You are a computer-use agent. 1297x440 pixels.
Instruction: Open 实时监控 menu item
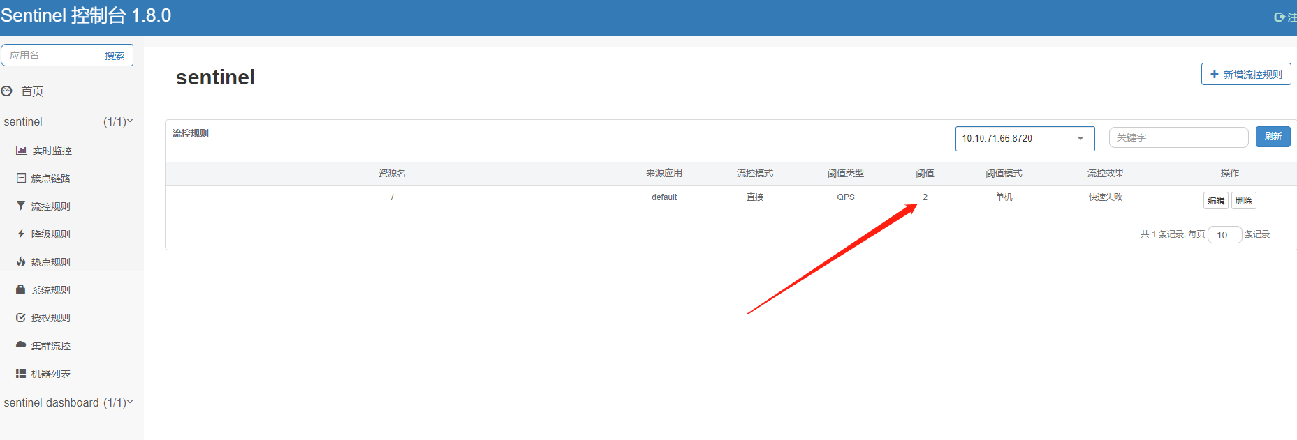point(52,151)
